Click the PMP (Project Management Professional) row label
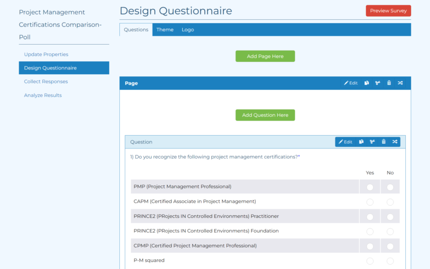This screenshot has width=430, height=269. point(182,187)
